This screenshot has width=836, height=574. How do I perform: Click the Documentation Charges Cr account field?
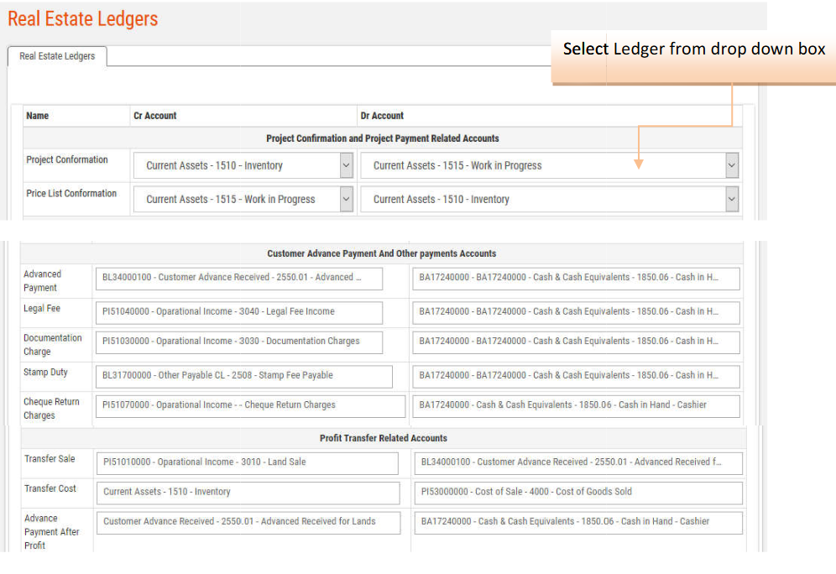[x=239, y=342]
